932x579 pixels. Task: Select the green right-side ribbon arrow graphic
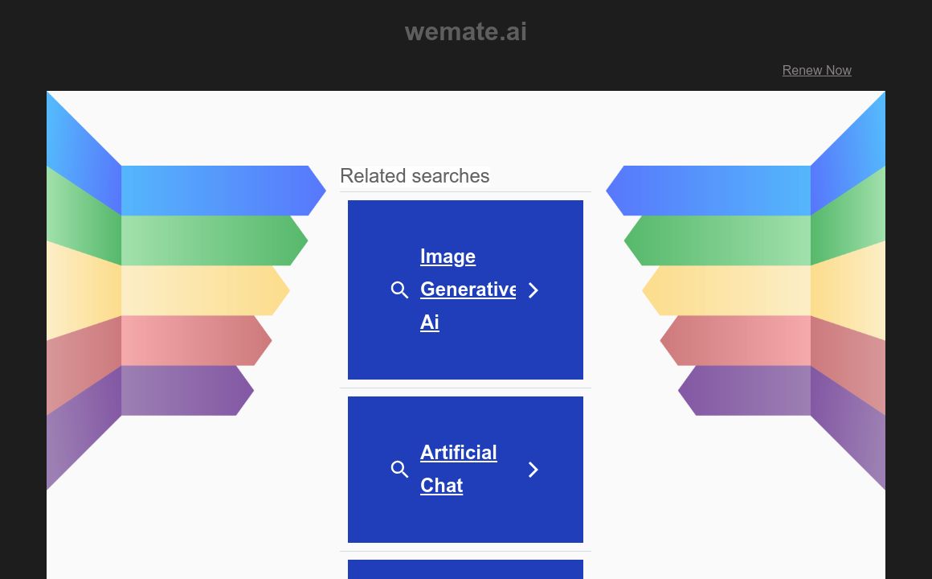(715, 240)
